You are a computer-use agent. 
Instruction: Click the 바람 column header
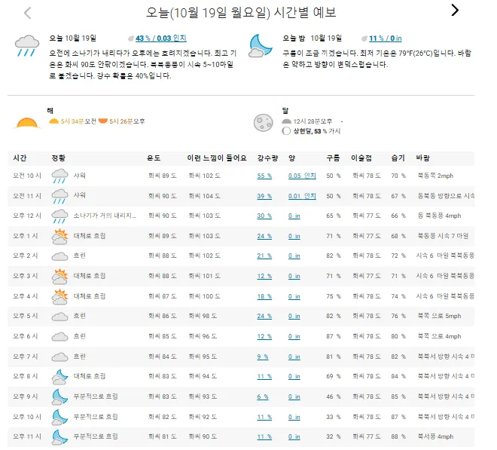click(423, 158)
